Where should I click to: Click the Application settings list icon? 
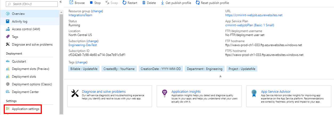(7, 109)
